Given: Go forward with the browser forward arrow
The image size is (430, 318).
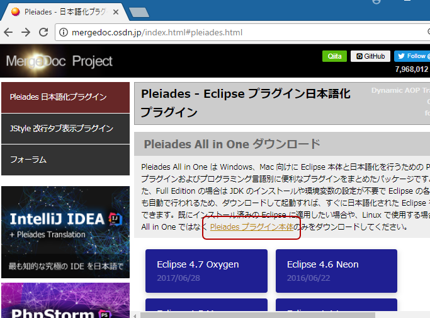Looking at the screenshot, I should [x=26, y=32].
